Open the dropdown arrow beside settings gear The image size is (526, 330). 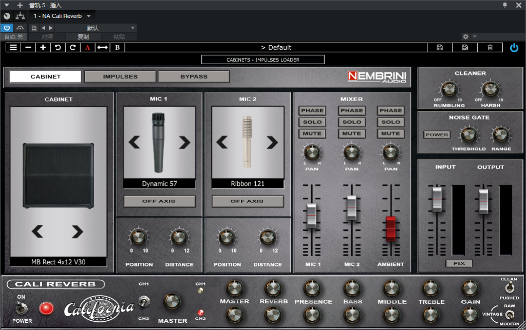pyautogui.click(x=474, y=36)
